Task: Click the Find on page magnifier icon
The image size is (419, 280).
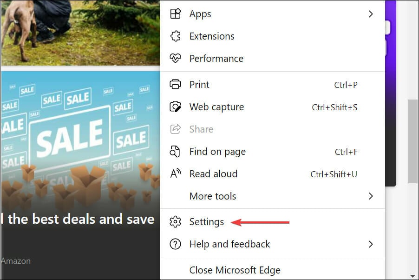Action: coord(175,152)
